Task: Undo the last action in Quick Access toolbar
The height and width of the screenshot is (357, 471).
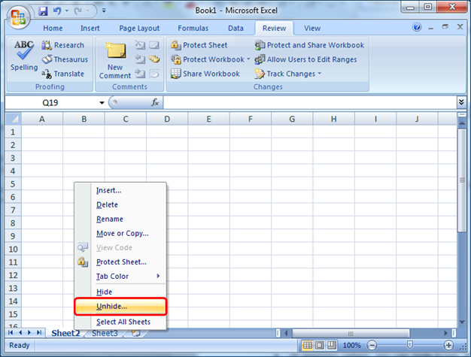Action: pyautogui.click(x=57, y=11)
